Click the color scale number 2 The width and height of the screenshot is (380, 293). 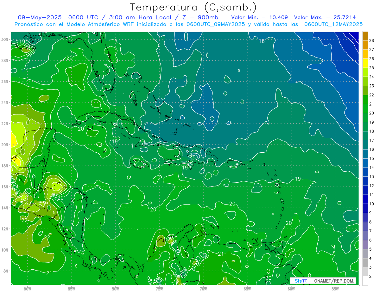(370, 277)
